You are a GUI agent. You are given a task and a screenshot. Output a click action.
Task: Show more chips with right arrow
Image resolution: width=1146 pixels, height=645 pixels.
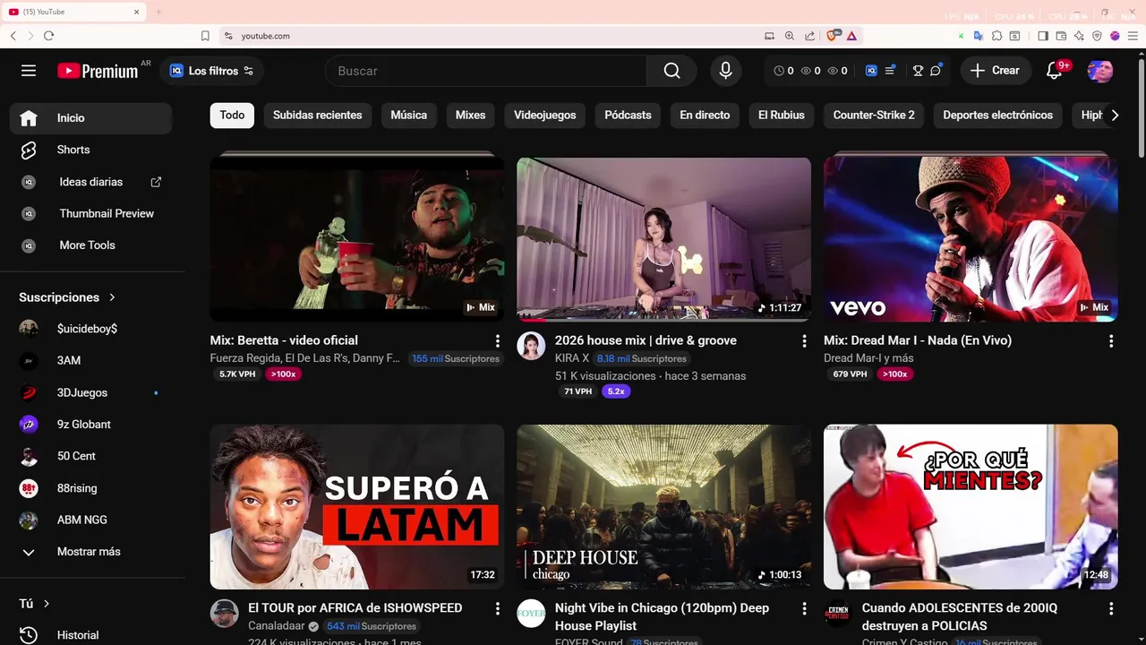pyautogui.click(x=1114, y=115)
